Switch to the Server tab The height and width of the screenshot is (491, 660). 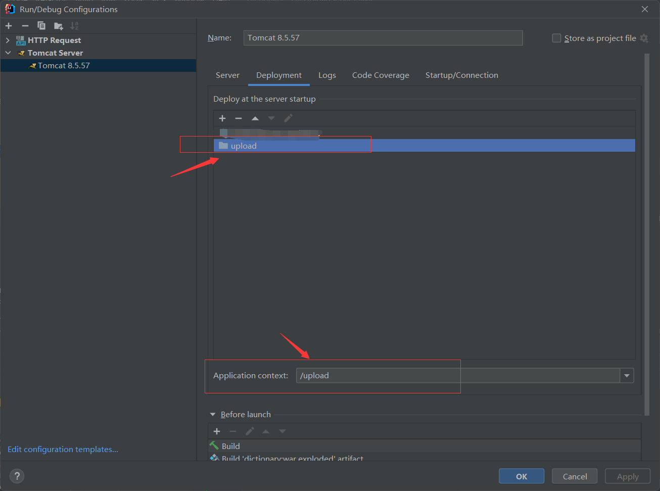(227, 75)
